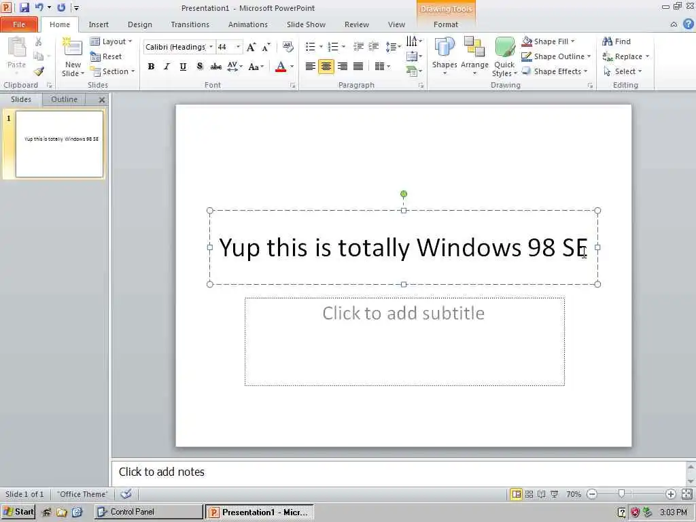Image resolution: width=696 pixels, height=522 pixels.
Task: Select the Format Painter brush
Action: (39, 71)
